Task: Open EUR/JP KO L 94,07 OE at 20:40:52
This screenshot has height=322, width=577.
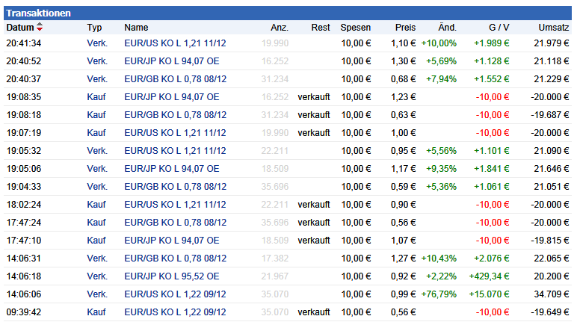Action: pyautogui.click(x=172, y=61)
